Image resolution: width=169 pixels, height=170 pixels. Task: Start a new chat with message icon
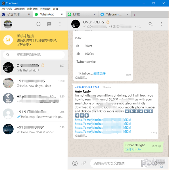coord(49,24)
